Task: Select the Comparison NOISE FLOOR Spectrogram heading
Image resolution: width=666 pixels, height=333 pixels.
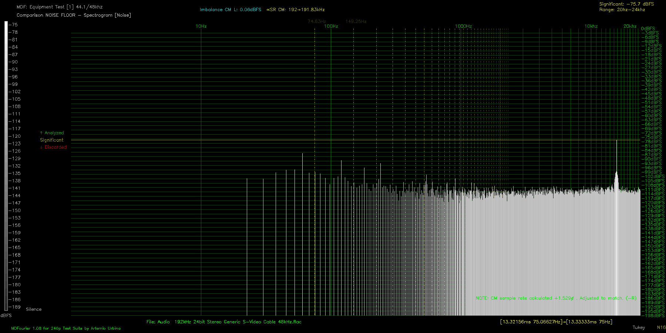Action: coord(74,15)
